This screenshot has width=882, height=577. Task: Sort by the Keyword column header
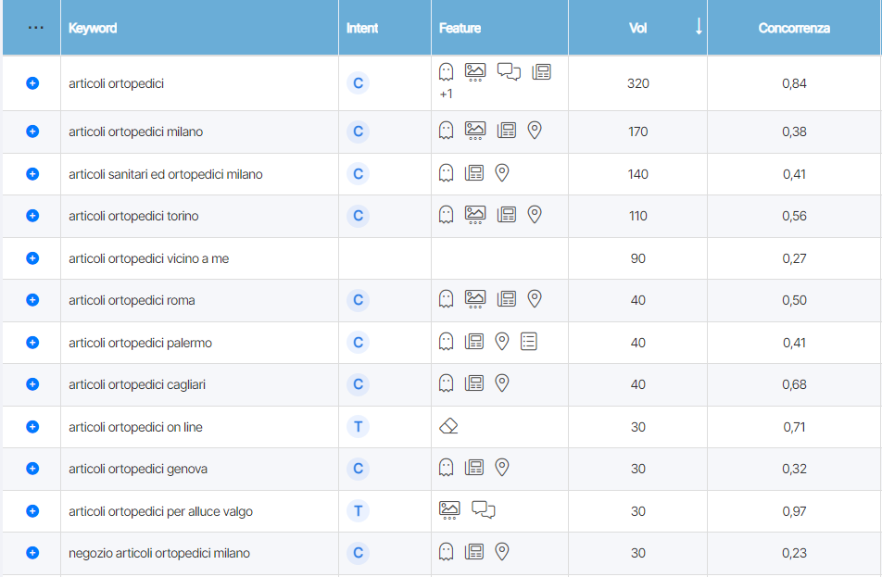(x=93, y=28)
